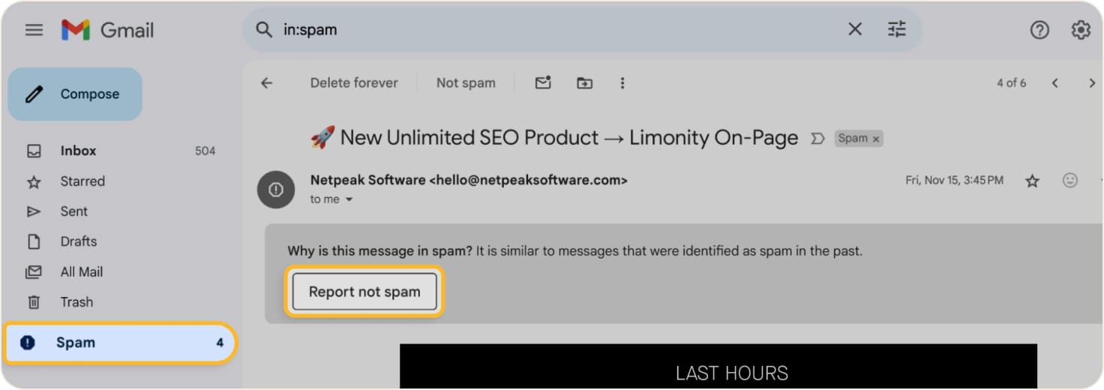1104x390 pixels.
Task: Open the More options three-dot menu
Action: (622, 83)
